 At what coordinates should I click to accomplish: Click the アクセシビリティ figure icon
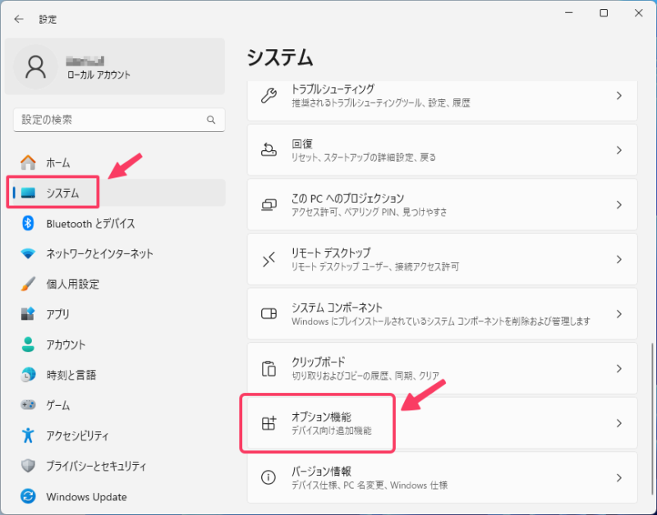pyautogui.click(x=28, y=435)
